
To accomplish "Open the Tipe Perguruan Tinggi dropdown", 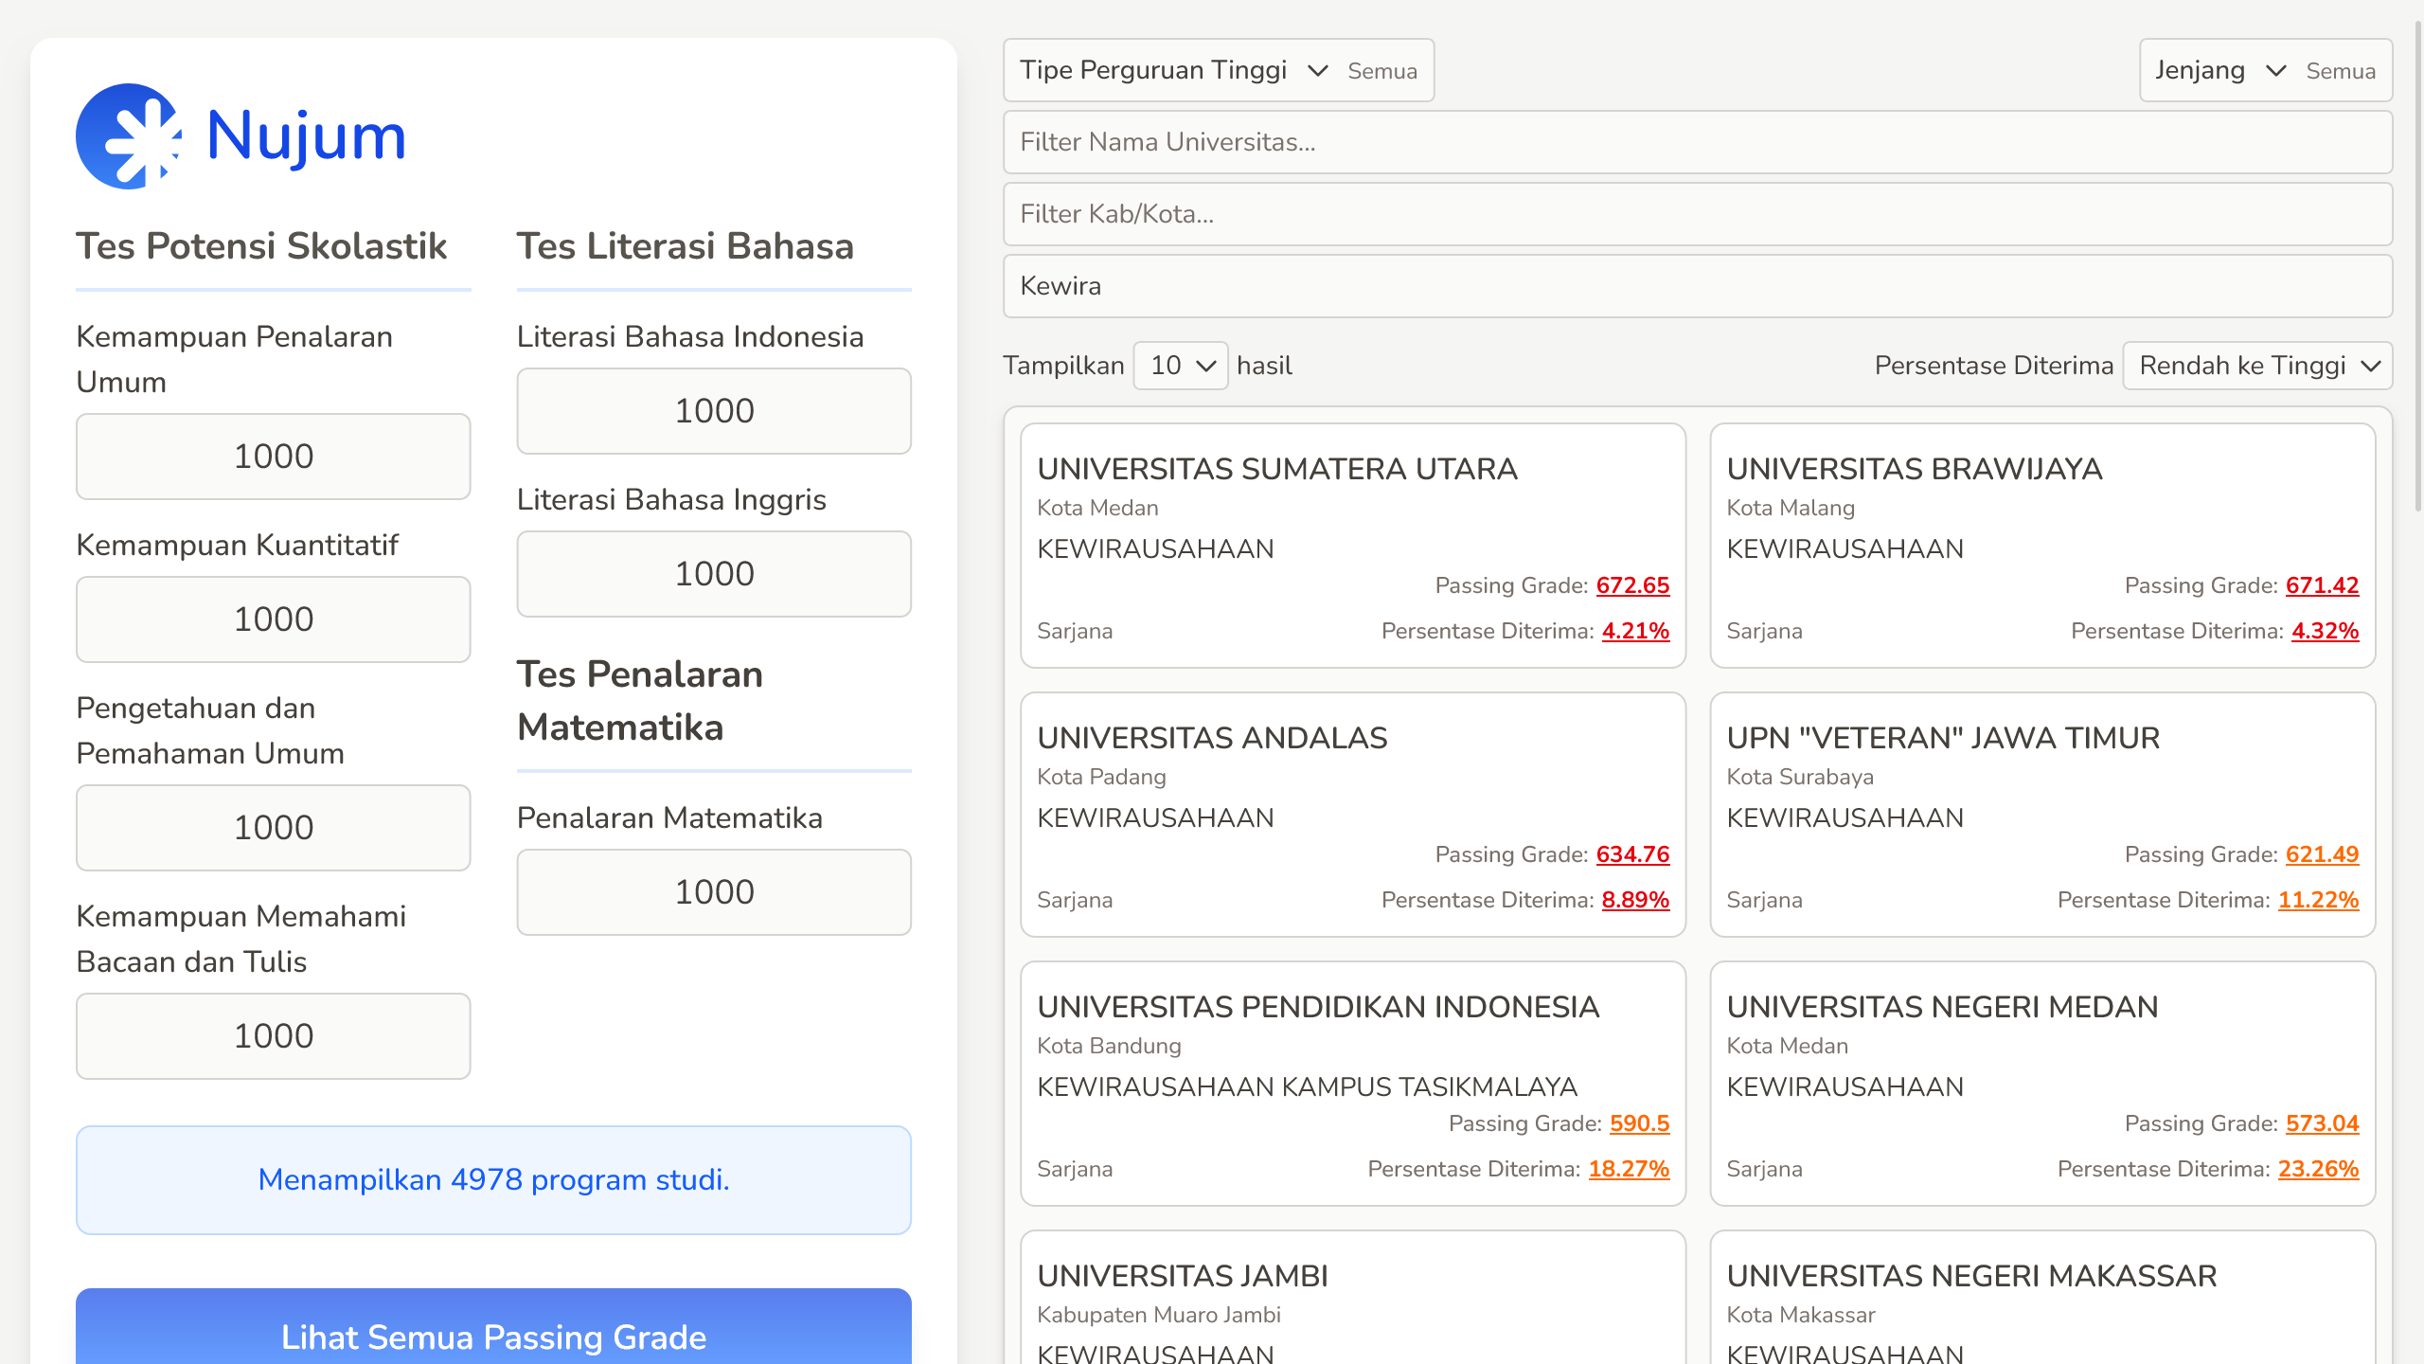I will [1219, 70].
